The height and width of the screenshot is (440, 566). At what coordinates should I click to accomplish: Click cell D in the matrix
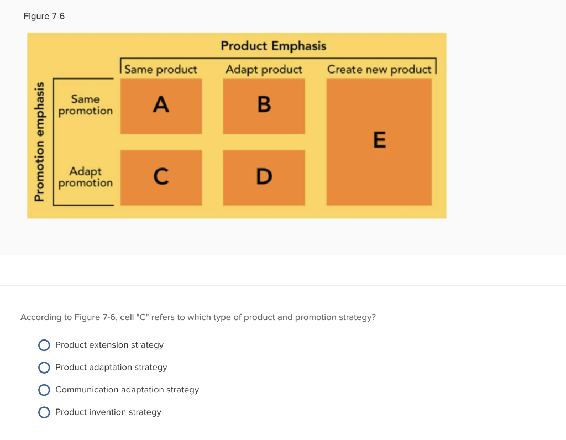click(x=264, y=177)
